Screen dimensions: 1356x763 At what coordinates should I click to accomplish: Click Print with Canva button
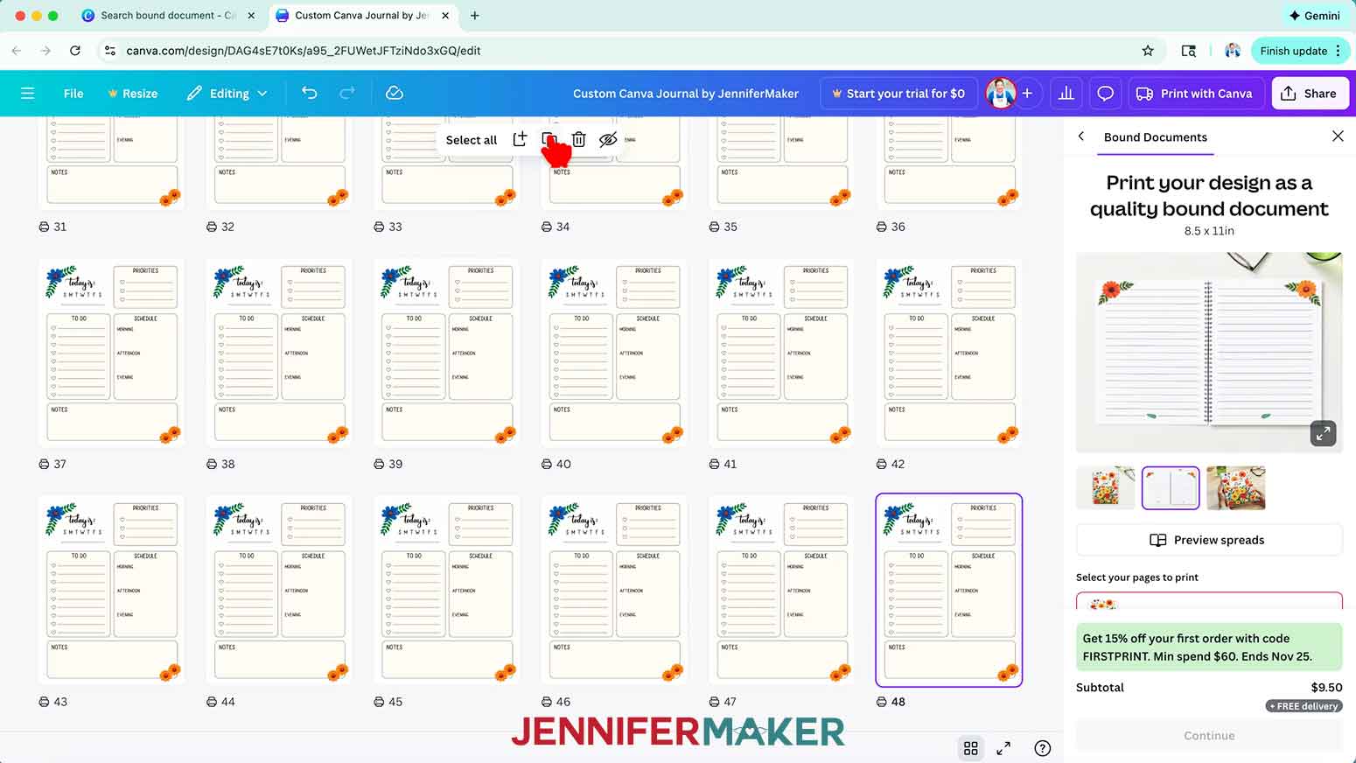coord(1194,94)
